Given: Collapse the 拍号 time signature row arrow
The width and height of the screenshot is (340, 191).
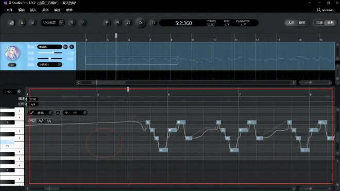Looking at the screenshot, I should (x=26, y=105).
